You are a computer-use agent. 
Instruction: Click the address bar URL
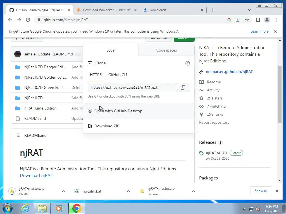tap(66, 20)
